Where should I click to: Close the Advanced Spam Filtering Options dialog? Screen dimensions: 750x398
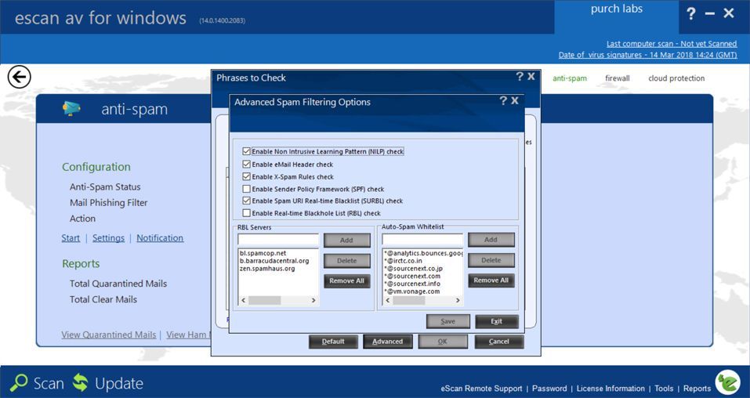click(x=515, y=100)
